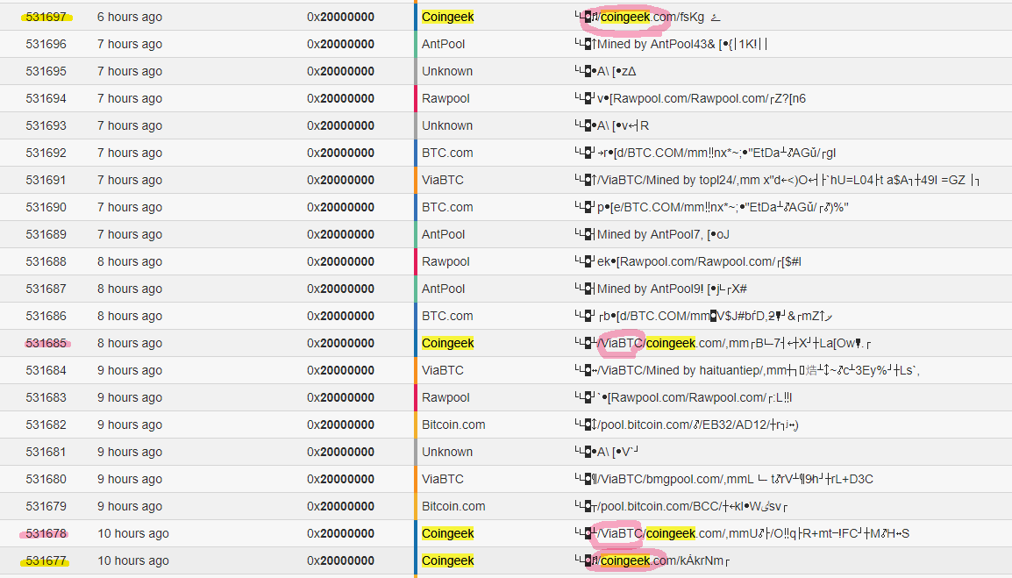This screenshot has width=1012, height=578.
Task: Click coinbase text in row 531694
Action: 690,98
